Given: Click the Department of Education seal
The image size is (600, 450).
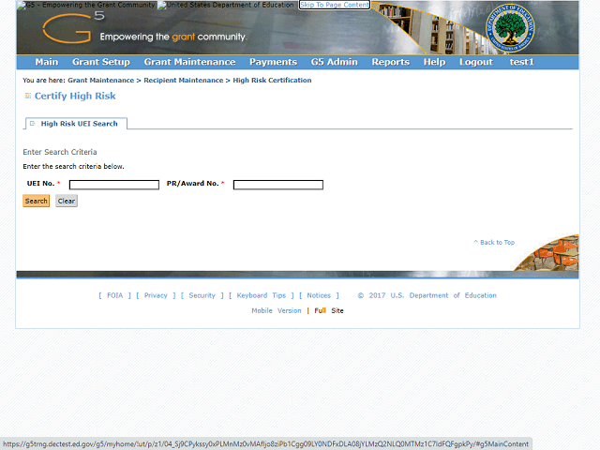Looking at the screenshot, I should (x=510, y=28).
